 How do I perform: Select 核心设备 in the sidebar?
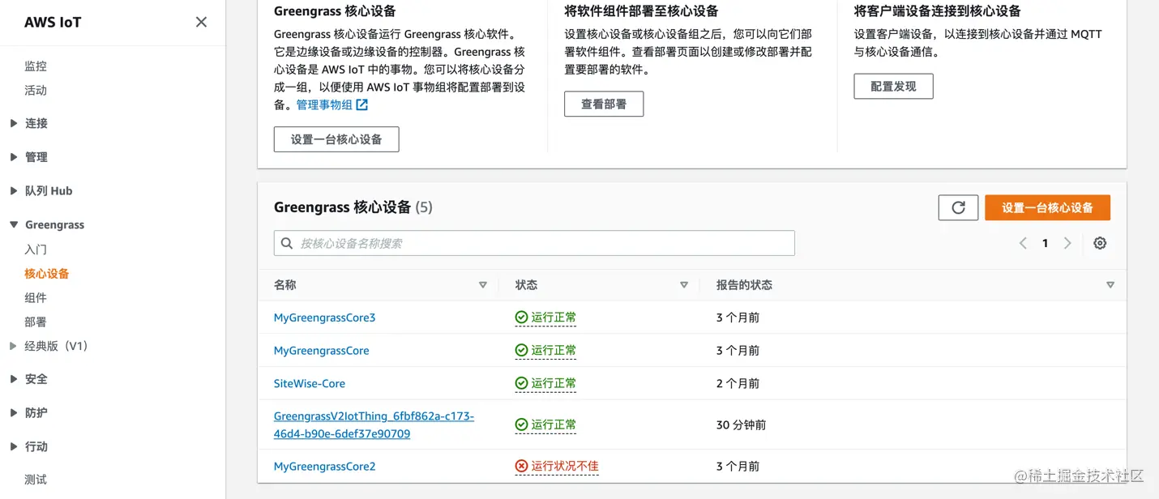coord(47,274)
